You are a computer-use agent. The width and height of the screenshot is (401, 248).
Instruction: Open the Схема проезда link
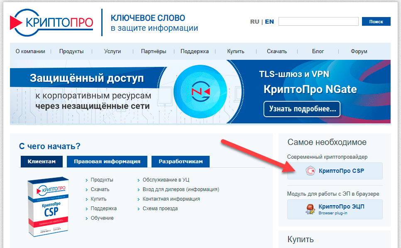click(160, 209)
